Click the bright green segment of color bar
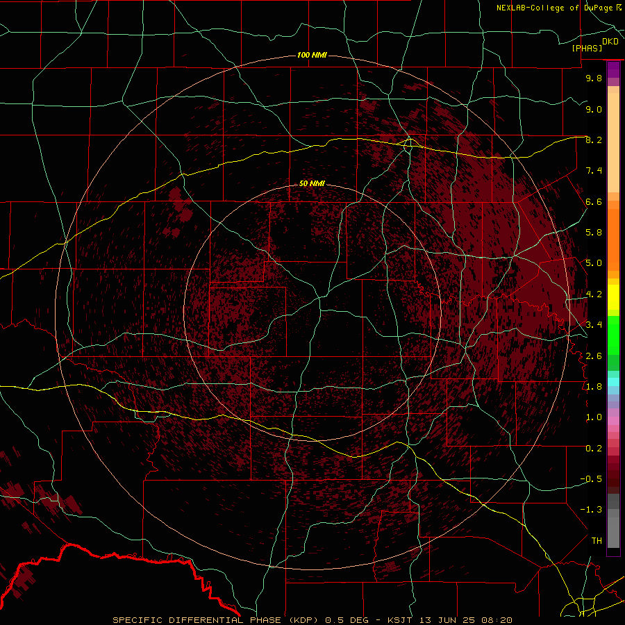 tap(613, 335)
